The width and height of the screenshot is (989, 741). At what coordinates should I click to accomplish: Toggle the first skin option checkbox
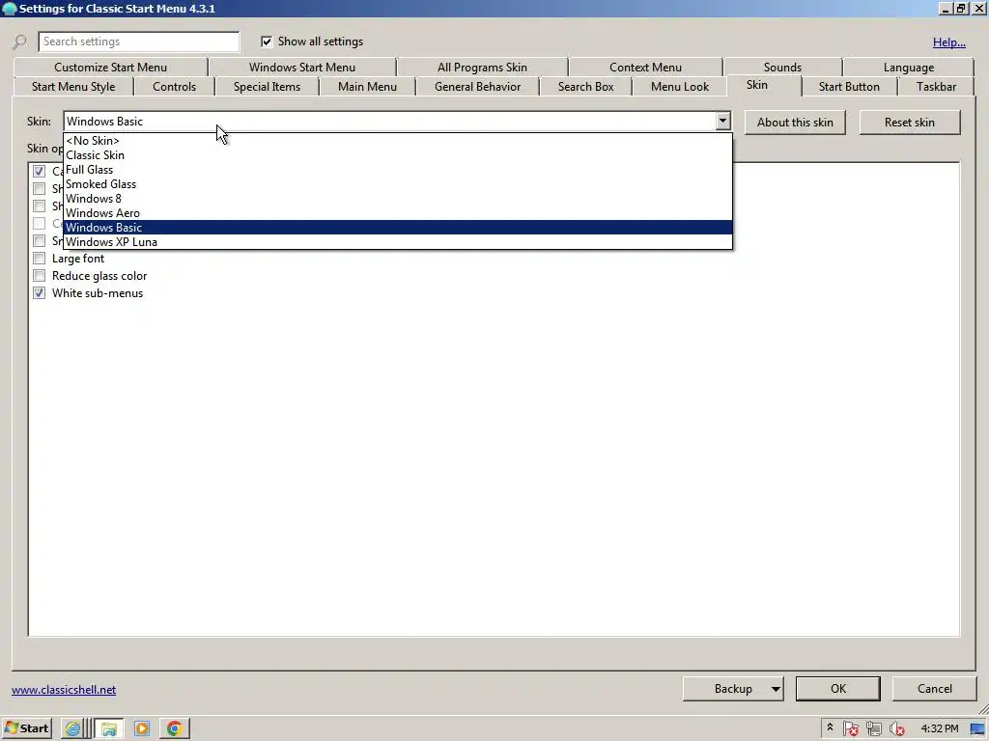pos(39,172)
